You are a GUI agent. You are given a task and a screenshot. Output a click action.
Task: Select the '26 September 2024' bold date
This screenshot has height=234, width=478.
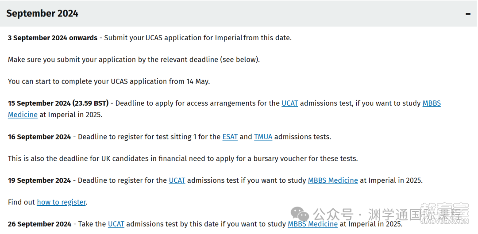[39, 224]
